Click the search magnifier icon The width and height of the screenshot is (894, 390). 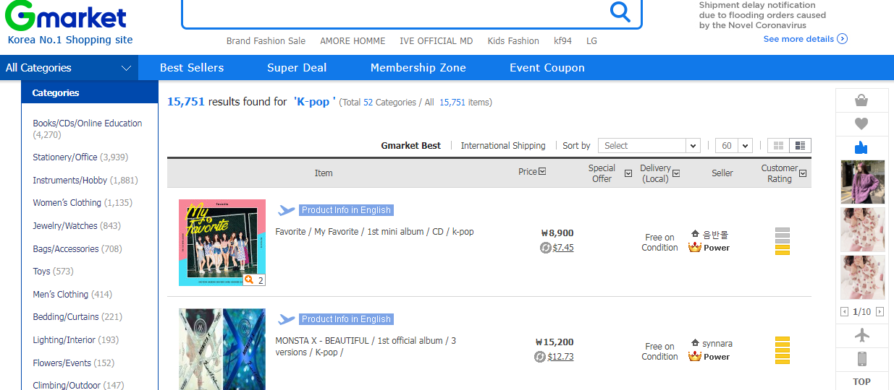click(x=620, y=12)
